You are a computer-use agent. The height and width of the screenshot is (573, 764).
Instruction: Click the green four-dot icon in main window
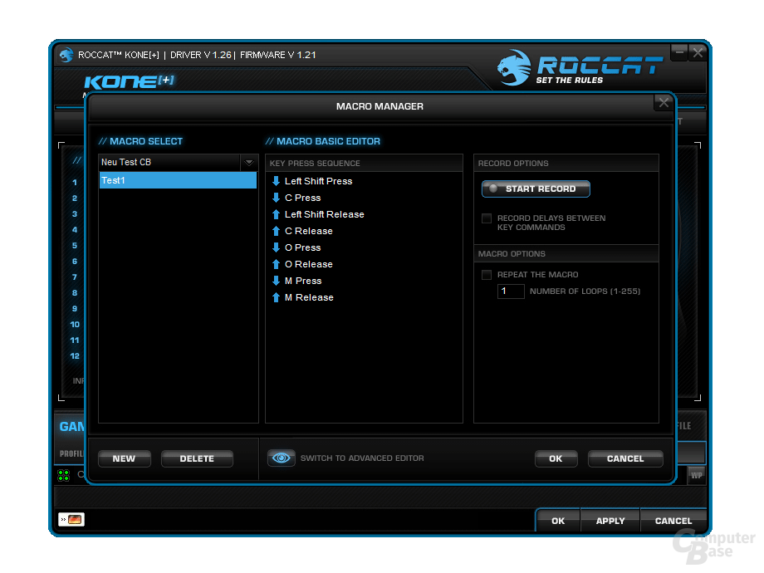pos(63,475)
